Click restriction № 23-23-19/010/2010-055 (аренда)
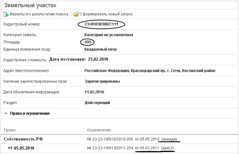The width and height of the screenshot is (239, 154). [131, 139]
